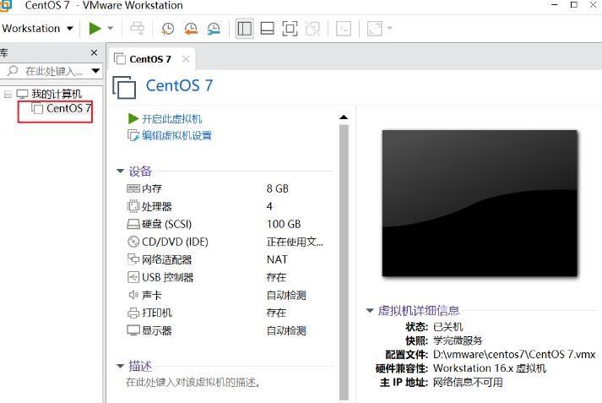Select 我的计算机 in the library tree
Image resolution: width=602 pixels, height=403 pixels.
pos(57,94)
